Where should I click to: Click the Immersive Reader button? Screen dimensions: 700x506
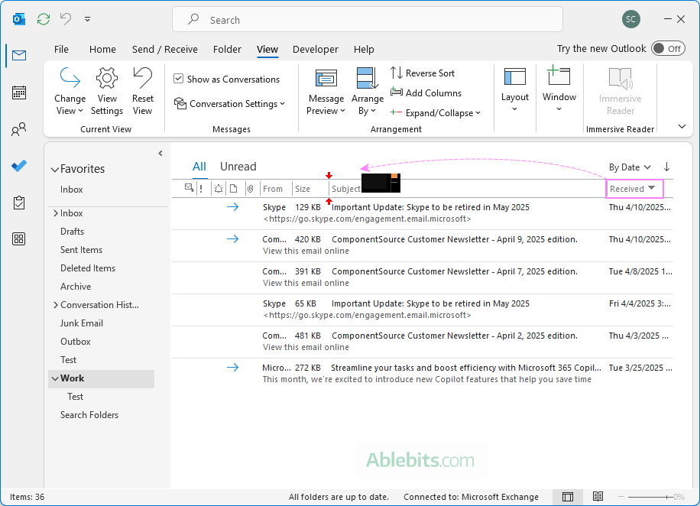pos(620,92)
